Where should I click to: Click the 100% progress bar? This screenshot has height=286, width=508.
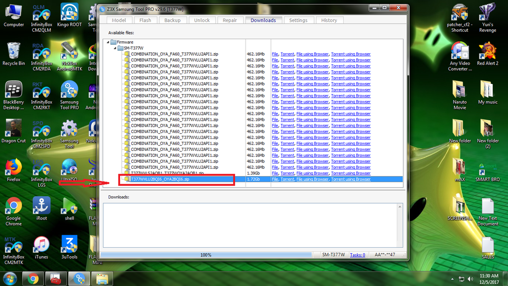tap(206, 255)
